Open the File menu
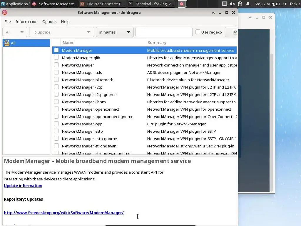Image resolution: width=301 pixels, height=226 pixels. [x=8, y=21]
